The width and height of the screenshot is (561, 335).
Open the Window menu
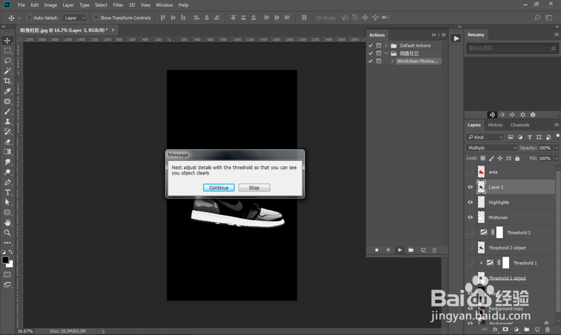164,5
